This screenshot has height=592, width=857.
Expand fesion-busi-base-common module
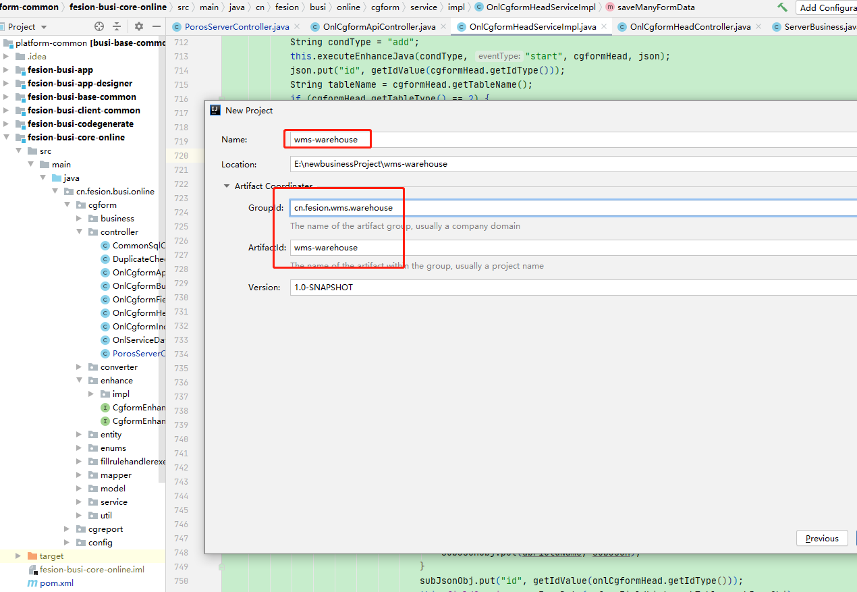pyautogui.click(x=6, y=97)
